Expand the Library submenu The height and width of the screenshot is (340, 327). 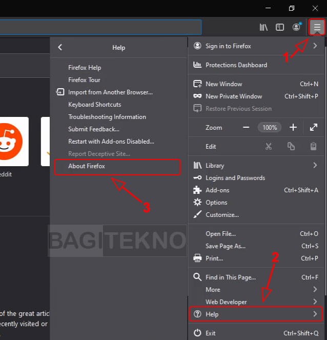click(x=315, y=165)
